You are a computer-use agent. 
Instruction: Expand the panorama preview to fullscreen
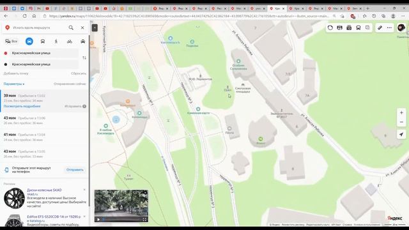click(x=144, y=219)
